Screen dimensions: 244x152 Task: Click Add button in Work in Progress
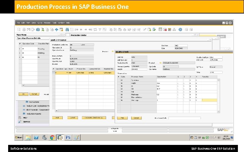point(57,118)
